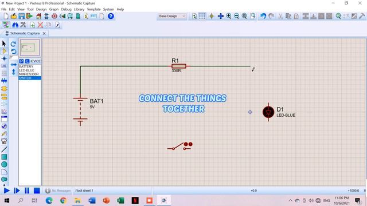Pause the simulation
The height and width of the screenshot is (206, 367).
[27, 191]
